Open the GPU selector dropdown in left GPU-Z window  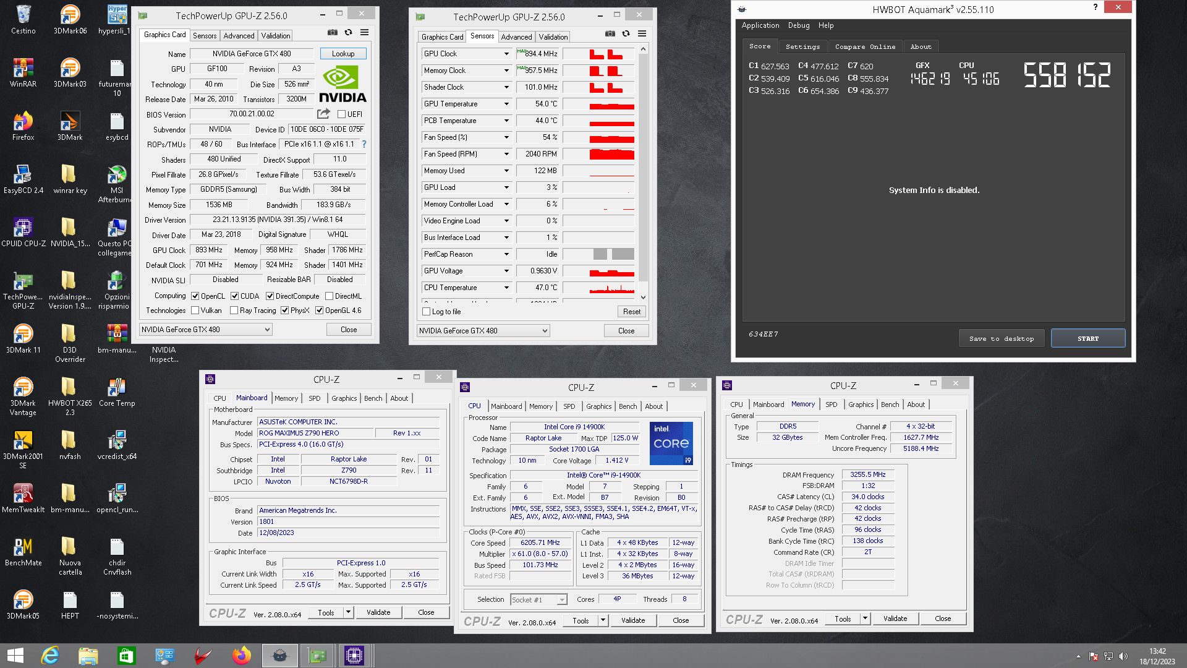click(206, 330)
